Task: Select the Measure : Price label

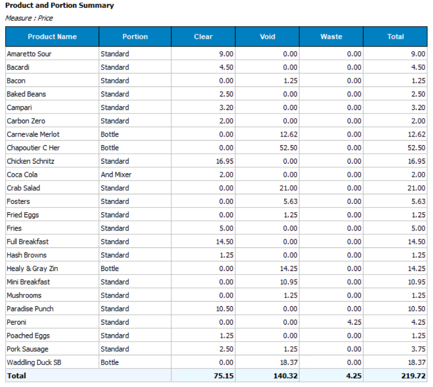Action: (29, 18)
